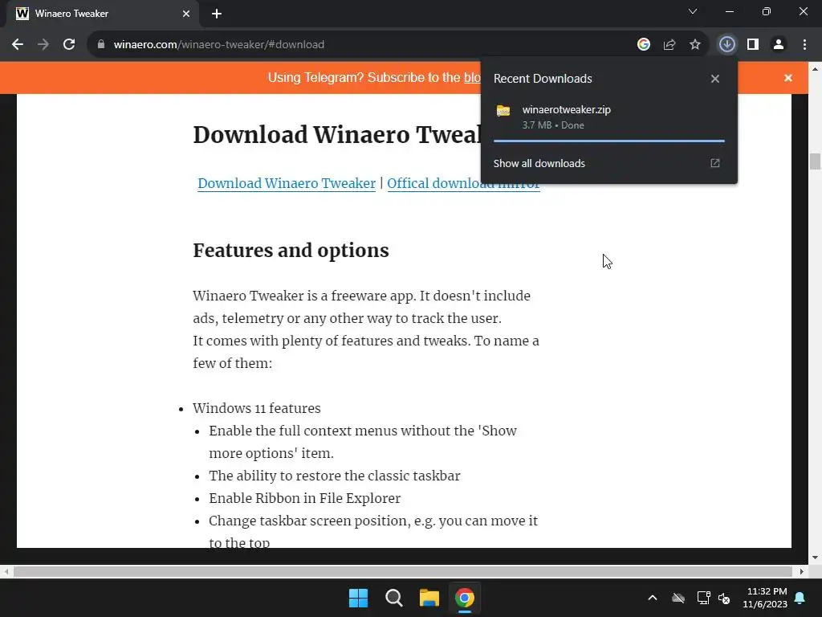This screenshot has height=617, width=822.
Task: Open the Chrome three-dot menu
Action: [804, 45]
